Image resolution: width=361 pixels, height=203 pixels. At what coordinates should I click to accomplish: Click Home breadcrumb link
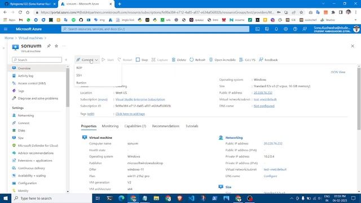(9, 38)
